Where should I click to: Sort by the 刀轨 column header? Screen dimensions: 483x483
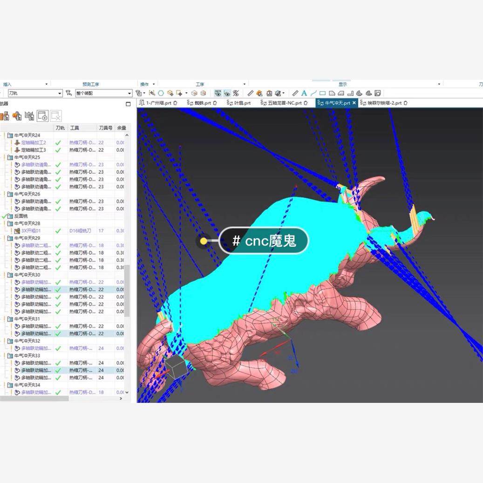(60, 128)
